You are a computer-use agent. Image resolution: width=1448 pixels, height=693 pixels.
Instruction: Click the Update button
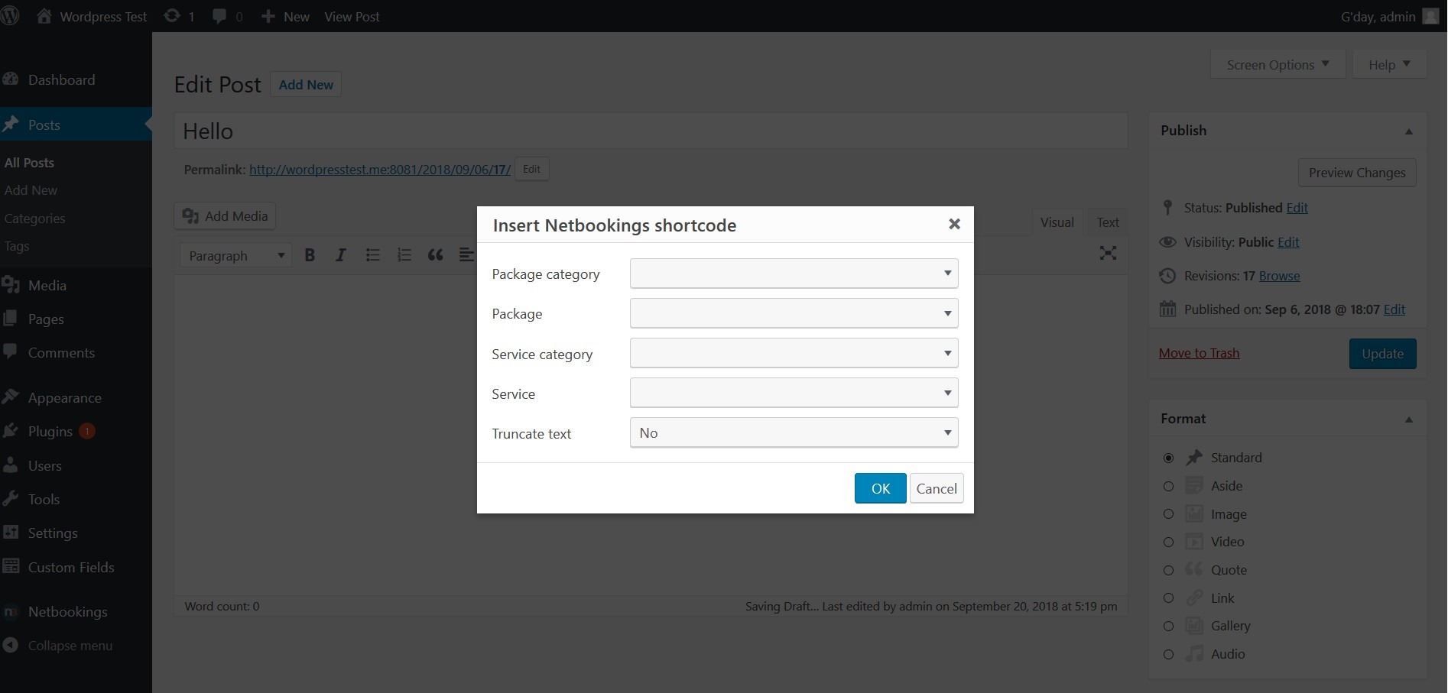1382,354
